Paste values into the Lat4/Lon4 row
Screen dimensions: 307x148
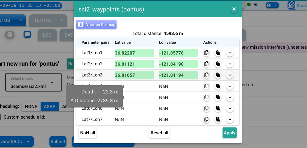(218, 86)
